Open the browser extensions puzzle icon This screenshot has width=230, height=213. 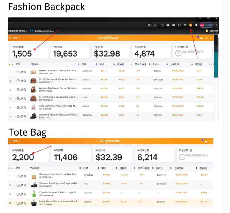pos(196,25)
